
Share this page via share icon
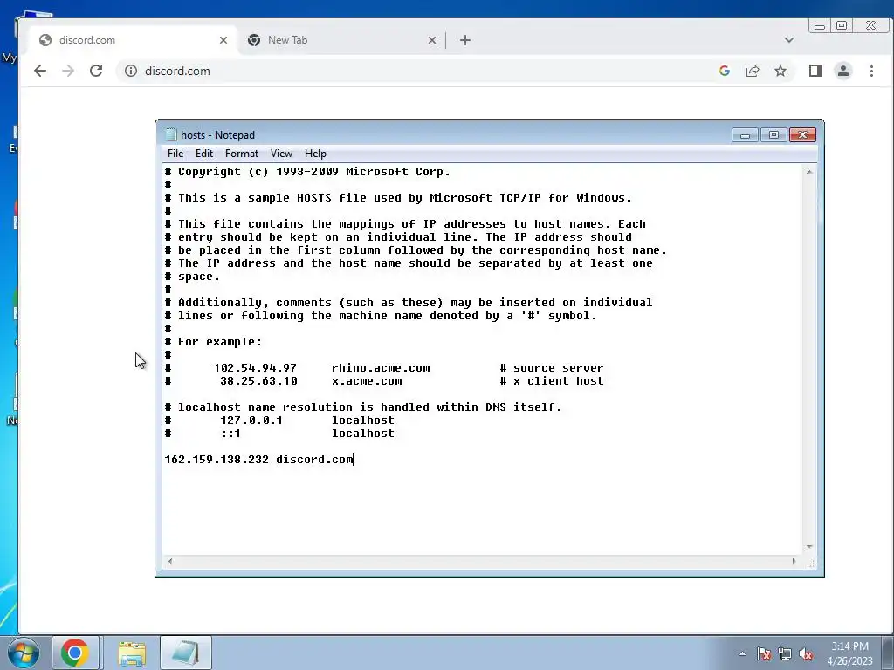[x=752, y=71]
